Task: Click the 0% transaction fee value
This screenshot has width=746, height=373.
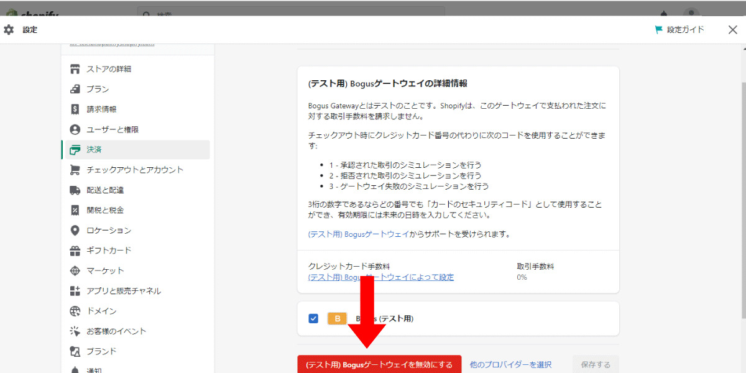Action: point(522,277)
